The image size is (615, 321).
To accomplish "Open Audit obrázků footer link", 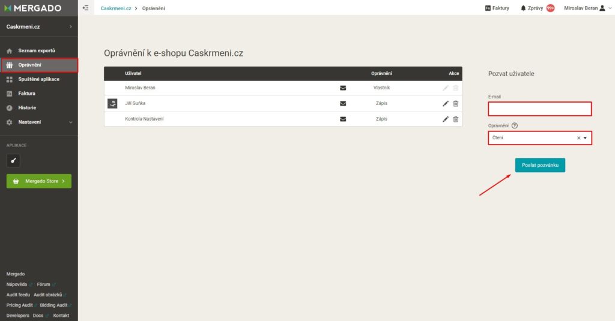I will pyautogui.click(x=47, y=295).
